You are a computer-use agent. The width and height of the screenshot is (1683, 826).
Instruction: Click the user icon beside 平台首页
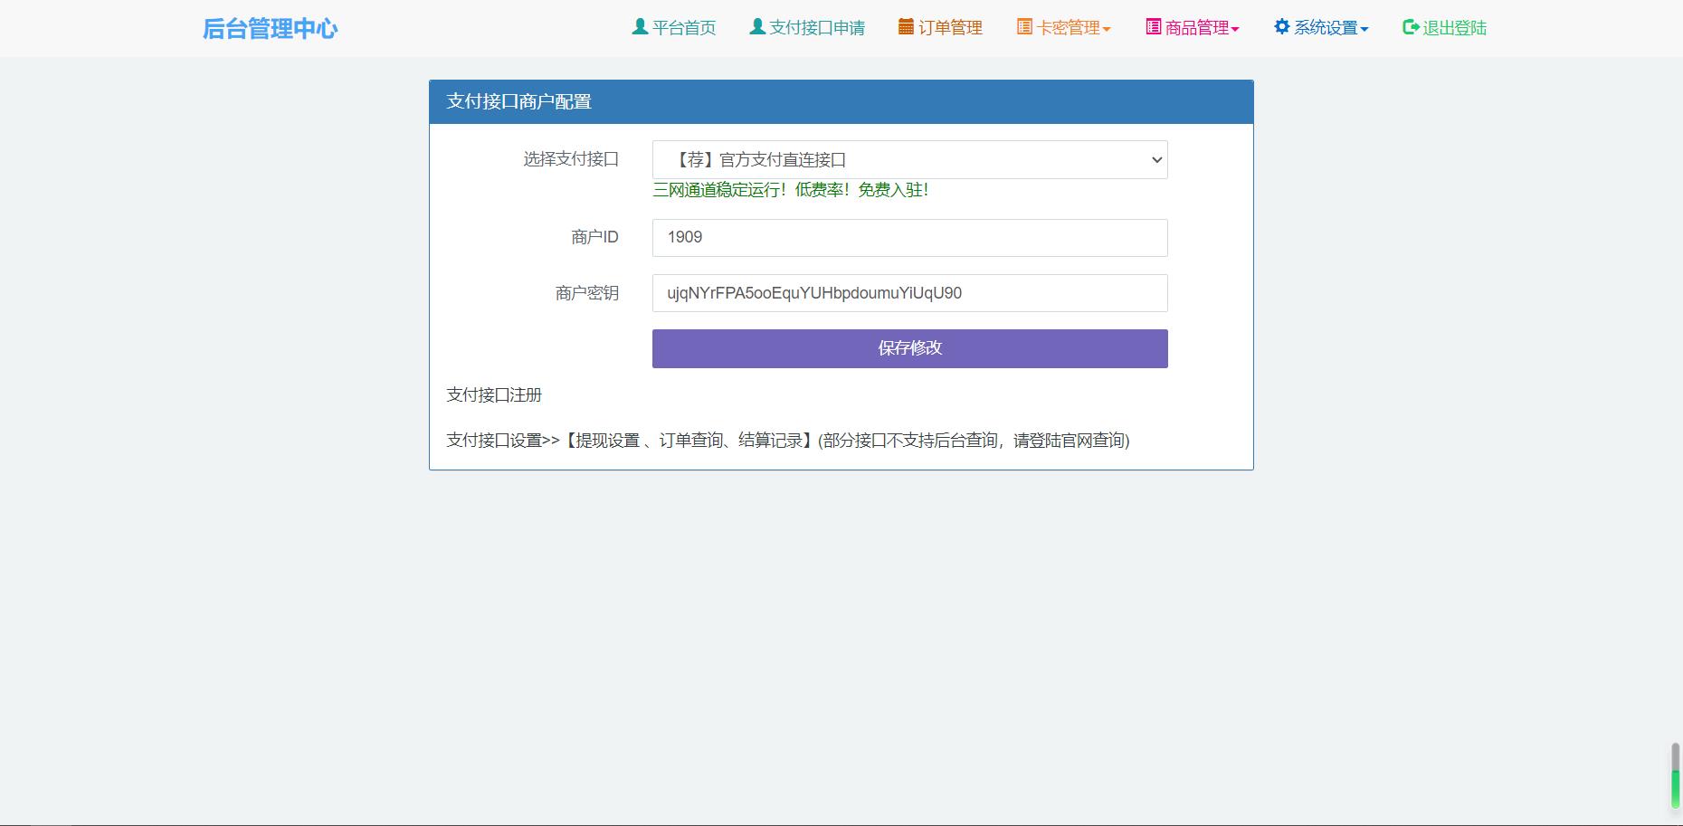pos(638,27)
